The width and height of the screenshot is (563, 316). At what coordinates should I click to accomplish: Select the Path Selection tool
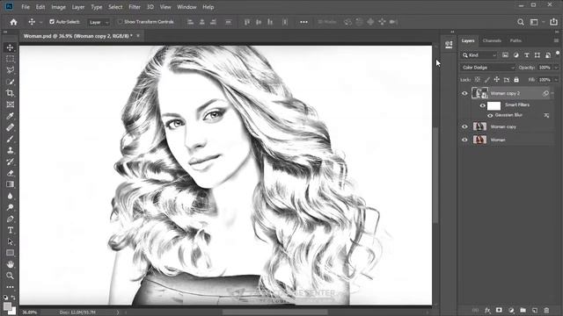click(10, 242)
